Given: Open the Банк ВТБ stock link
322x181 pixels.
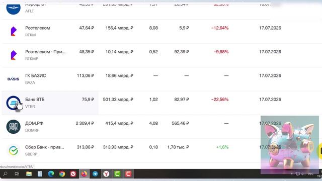Looking at the screenshot, I should [35, 100].
